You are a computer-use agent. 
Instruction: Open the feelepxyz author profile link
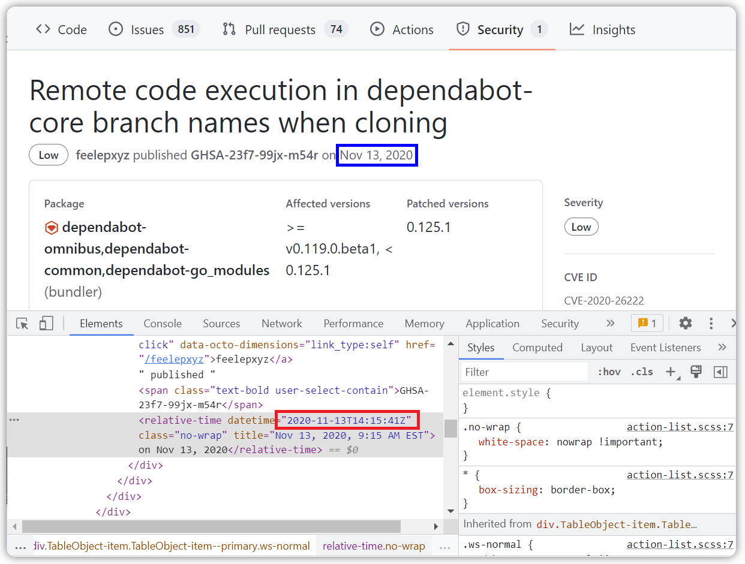point(103,155)
